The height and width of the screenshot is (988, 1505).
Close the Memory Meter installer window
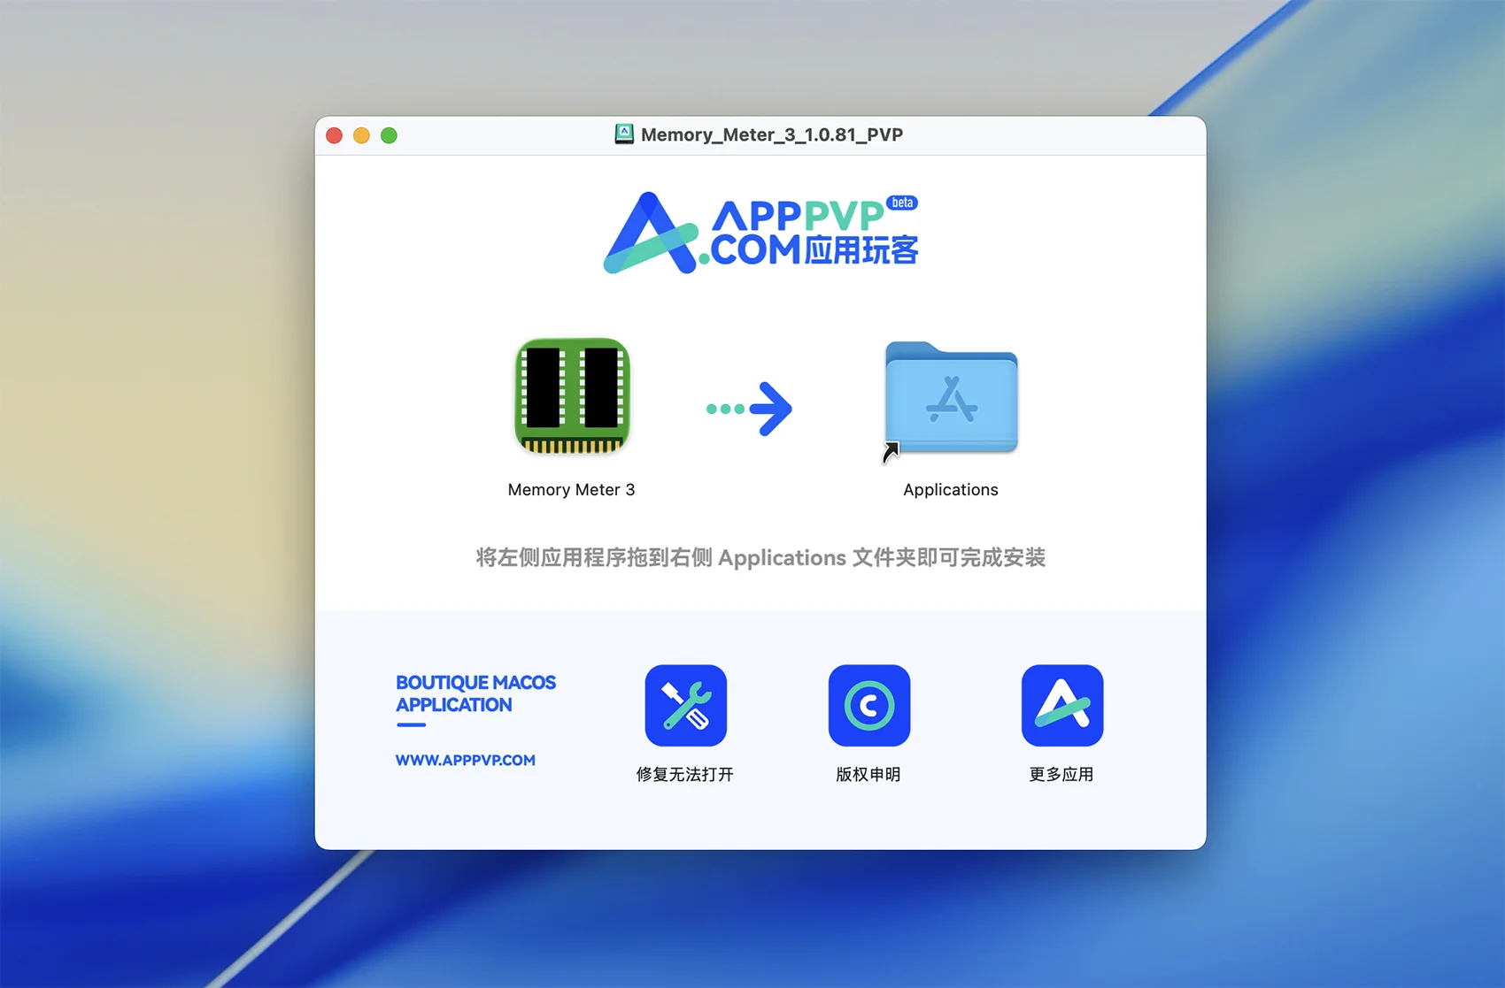[x=335, y=135]
